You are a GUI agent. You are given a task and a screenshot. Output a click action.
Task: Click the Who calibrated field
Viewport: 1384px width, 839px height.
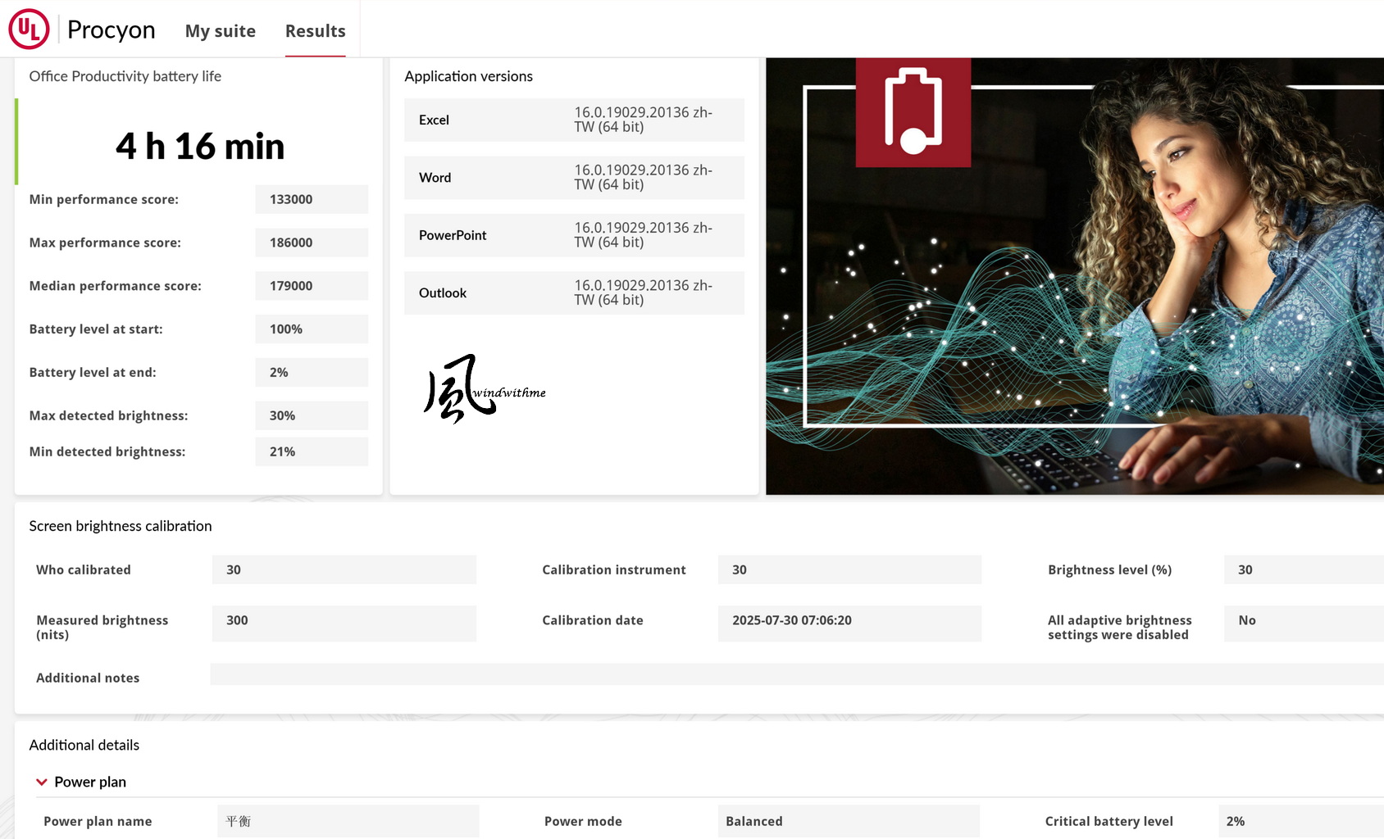tap(344, 569)
